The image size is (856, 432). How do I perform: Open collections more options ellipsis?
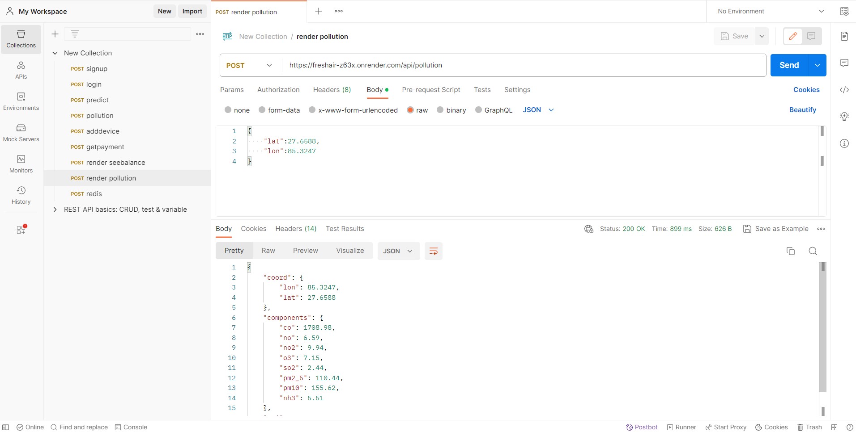pyautogui.click(x=200, y=34)
